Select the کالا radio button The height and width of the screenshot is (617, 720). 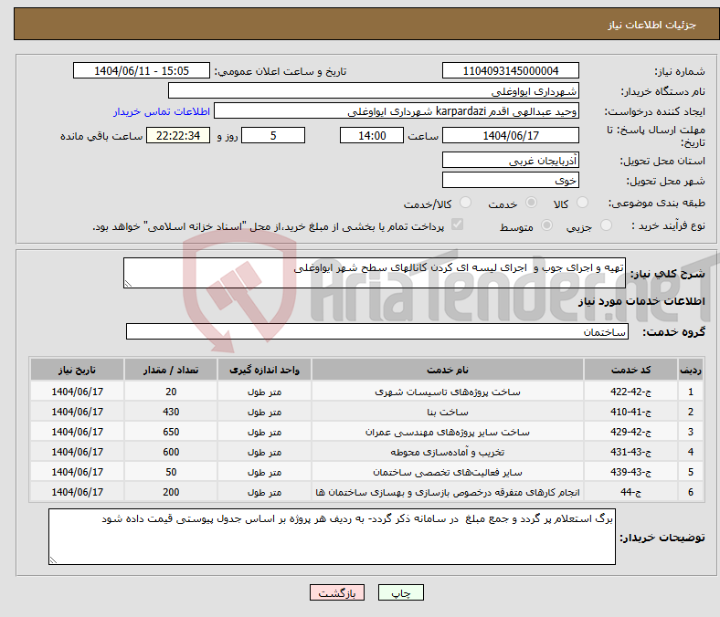(582, 203)
